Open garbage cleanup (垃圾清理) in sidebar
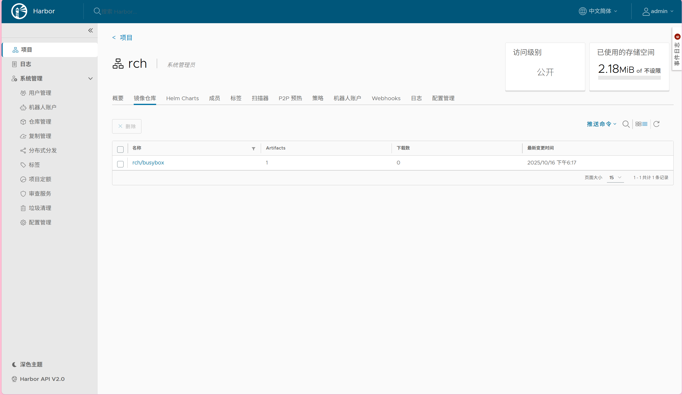The image size is (683, 395). tap(40, 208)
